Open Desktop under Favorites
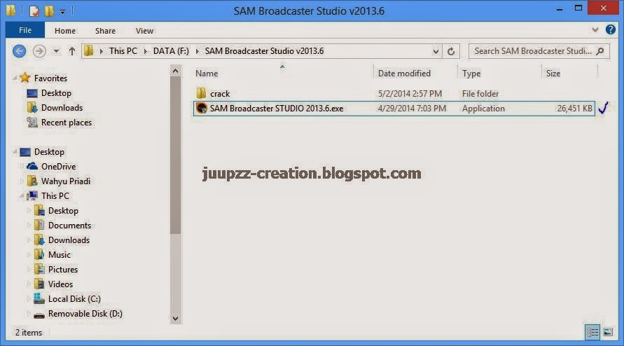 56,92
